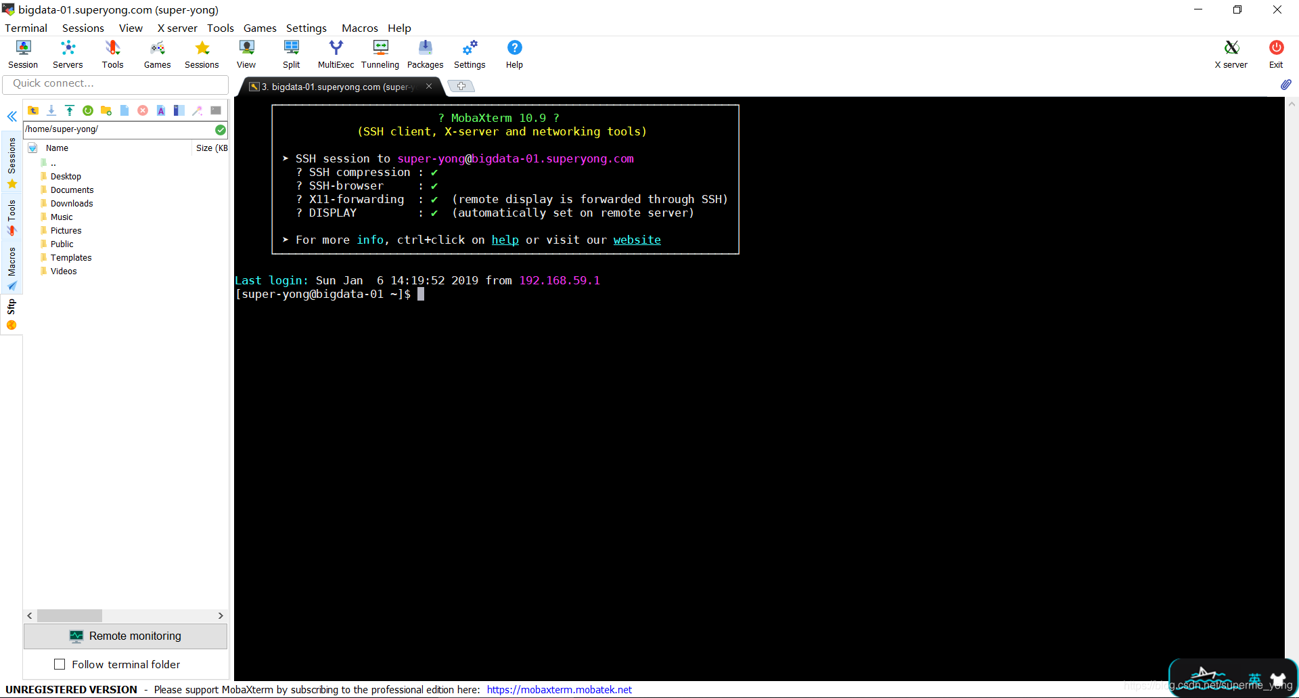Image resolution: width=1299 pixels, height=698 pixels.
Task: Click the paperclip icon at top right
Action: pos(1285,85)
